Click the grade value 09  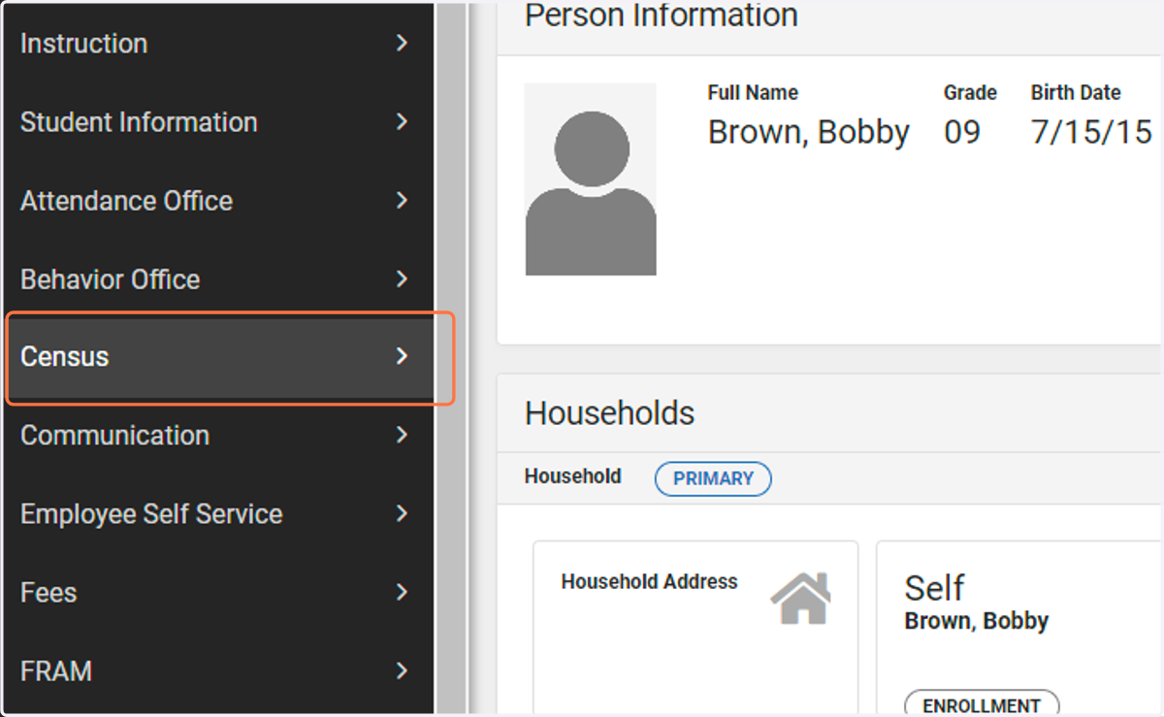pos(962,132)
